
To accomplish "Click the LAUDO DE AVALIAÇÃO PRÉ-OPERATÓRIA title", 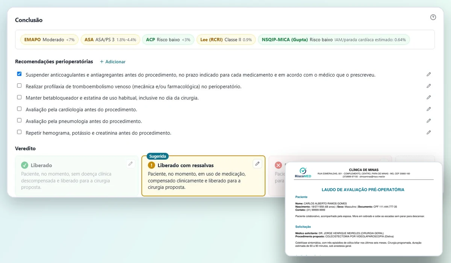I will coord(363,190).
